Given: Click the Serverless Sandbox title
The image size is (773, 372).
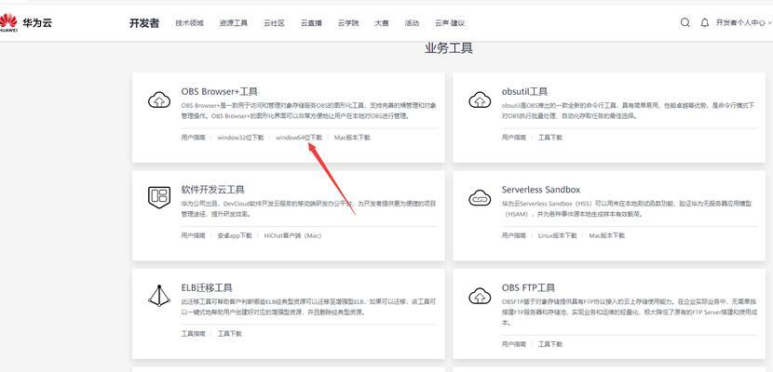Looking at the screenshot, I should click(541, 190).
